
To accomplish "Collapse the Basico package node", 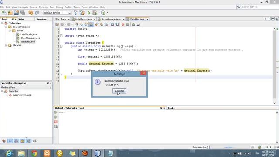I will [10, 31].
